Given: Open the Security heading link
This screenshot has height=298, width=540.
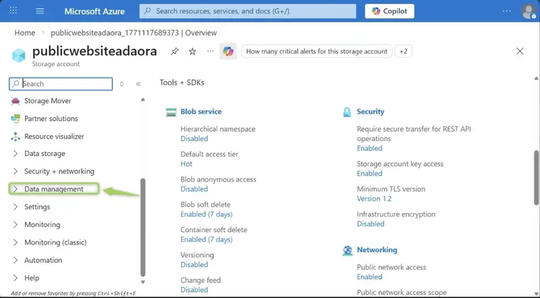Looking at the screenshot, I should (x=370, y=111).
